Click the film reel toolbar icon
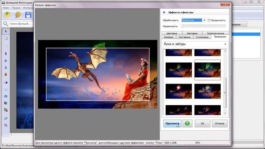Viewport: 265px width, 149px height. click(x=18, y=15)
